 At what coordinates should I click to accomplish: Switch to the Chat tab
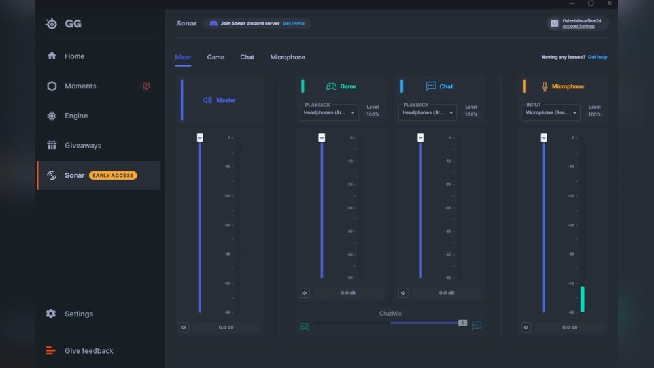[x=247, y=57]
